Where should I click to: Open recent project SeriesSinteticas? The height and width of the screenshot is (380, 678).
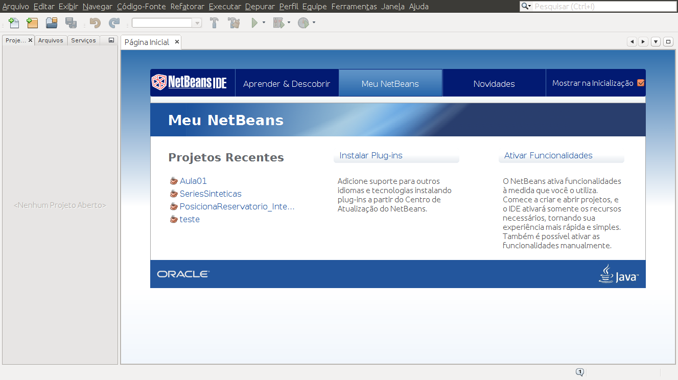pyautogui.click(x=211, y=194)
